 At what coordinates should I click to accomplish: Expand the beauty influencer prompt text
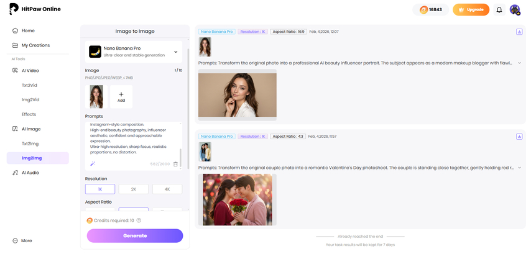click(x=519, y=63)
